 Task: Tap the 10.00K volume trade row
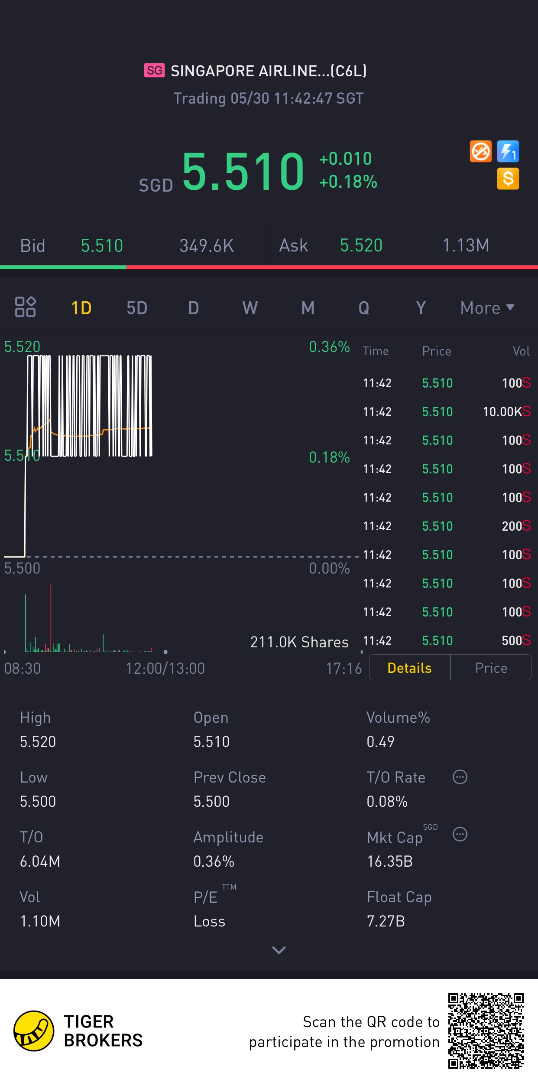point(447,411)
